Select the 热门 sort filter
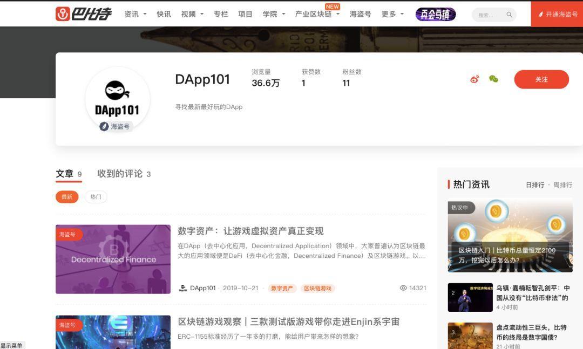583x349 pixels. [96, 196]
